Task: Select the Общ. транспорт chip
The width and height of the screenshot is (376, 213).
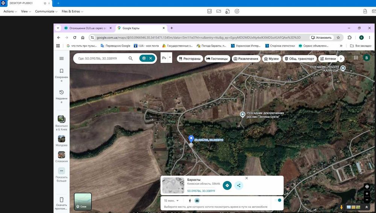Action: (300, 58)
